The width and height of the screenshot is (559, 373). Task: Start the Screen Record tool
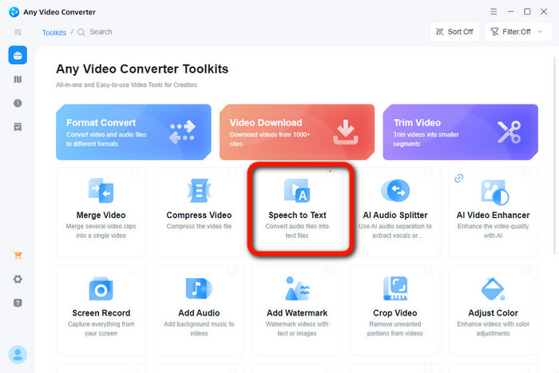tap(101, 306)
